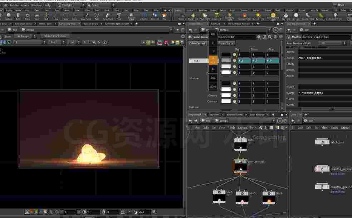Image resolution: width=352 pixels, height=218 pixels.
Task: Open the Edit menu in the main menu bar
Action: click(5, 5)
